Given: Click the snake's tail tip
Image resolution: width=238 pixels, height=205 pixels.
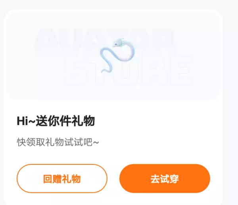Looking at the screenshot, I should coord(104,71).
